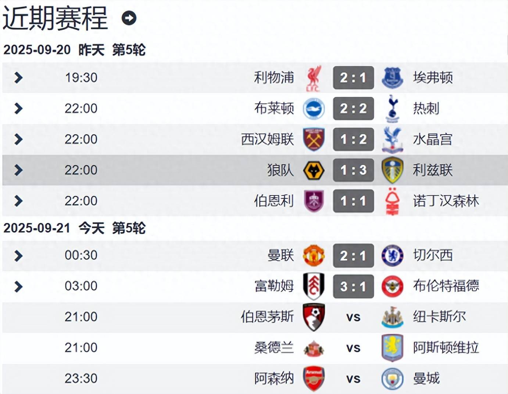Expand the 曼联 vs 切尔西 match row
This screenshot has width=508, height=394.
pos(18,256)
